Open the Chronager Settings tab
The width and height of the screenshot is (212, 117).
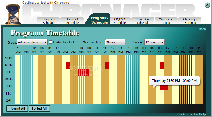[190, 21]
